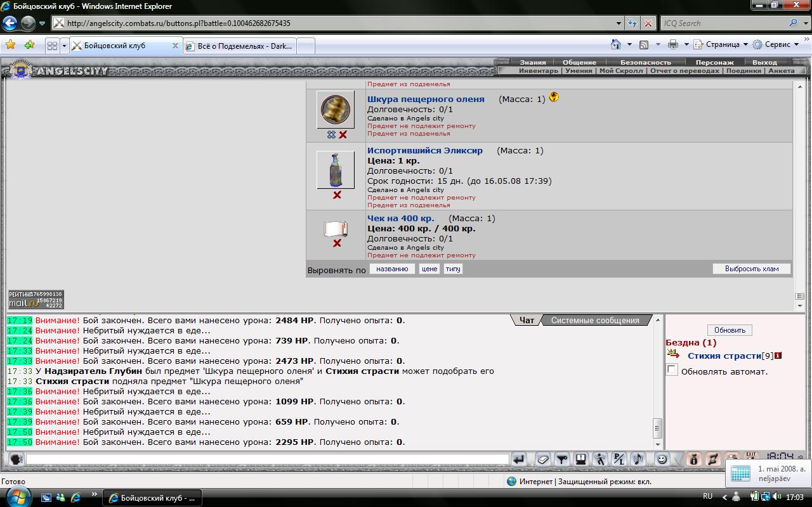Click red X under Испортившийся Эликсир

point(337,195)
